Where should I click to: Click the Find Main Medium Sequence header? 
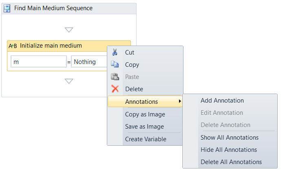click(53, 8)
